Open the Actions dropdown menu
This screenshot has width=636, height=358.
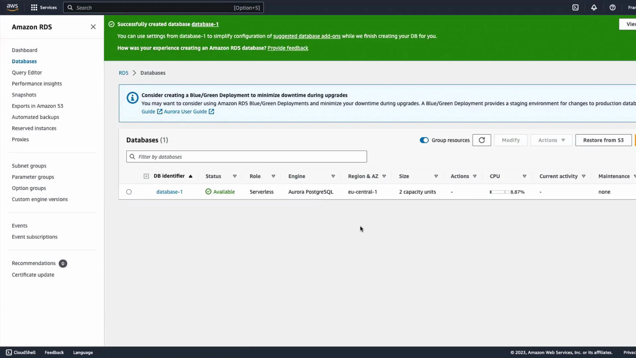pyautogui.click(x=551, y=140)
